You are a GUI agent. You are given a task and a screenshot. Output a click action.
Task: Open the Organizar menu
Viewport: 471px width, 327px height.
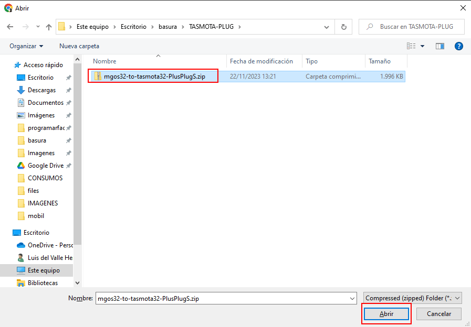pos(26,46)
